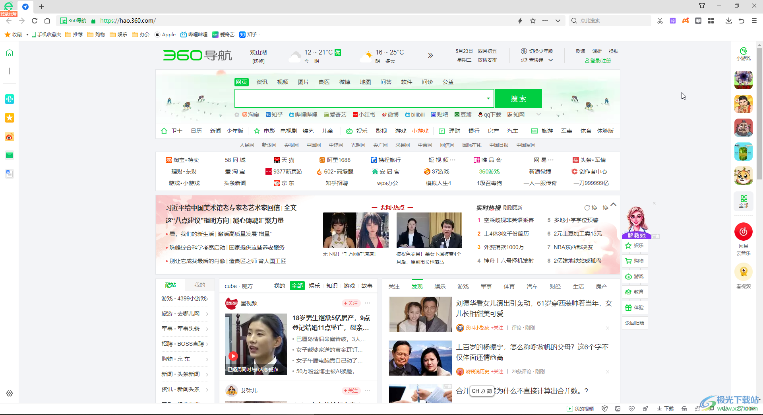
Task: Select the 资讯 search tab
Action: (x=262, y=82)
